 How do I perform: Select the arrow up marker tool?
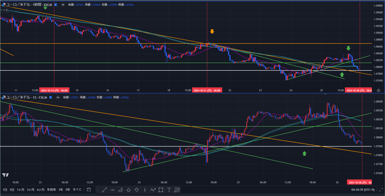(x=129, y=190)
